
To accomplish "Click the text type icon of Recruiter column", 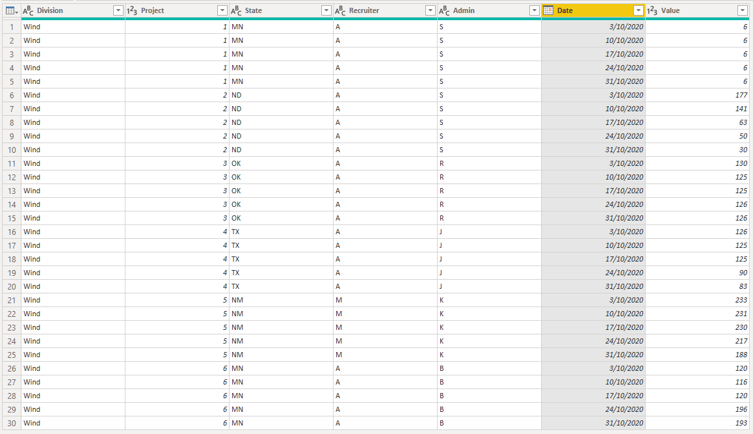I will point(341,10).
